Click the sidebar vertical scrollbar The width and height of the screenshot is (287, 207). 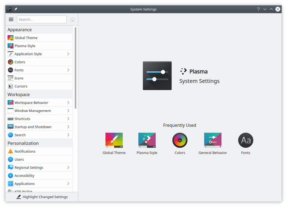click(x=76, y=68)
